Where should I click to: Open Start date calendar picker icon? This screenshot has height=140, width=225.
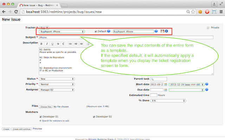pyautogui.click(x=166, y=84)
